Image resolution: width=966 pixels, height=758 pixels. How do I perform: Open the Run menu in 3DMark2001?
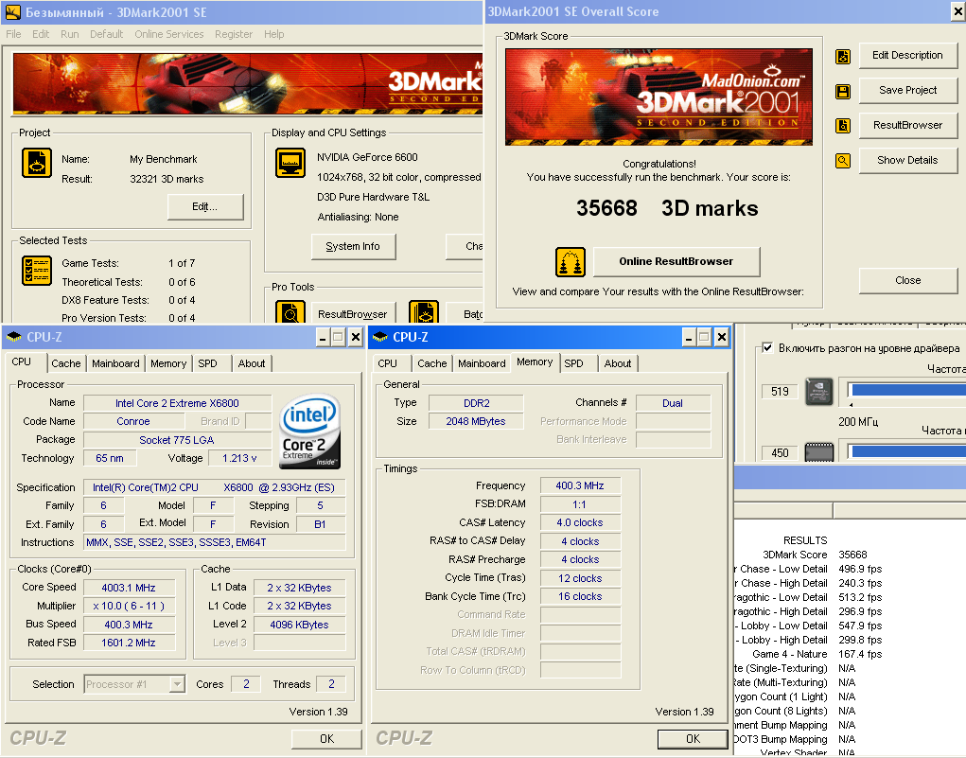(70, 34)
